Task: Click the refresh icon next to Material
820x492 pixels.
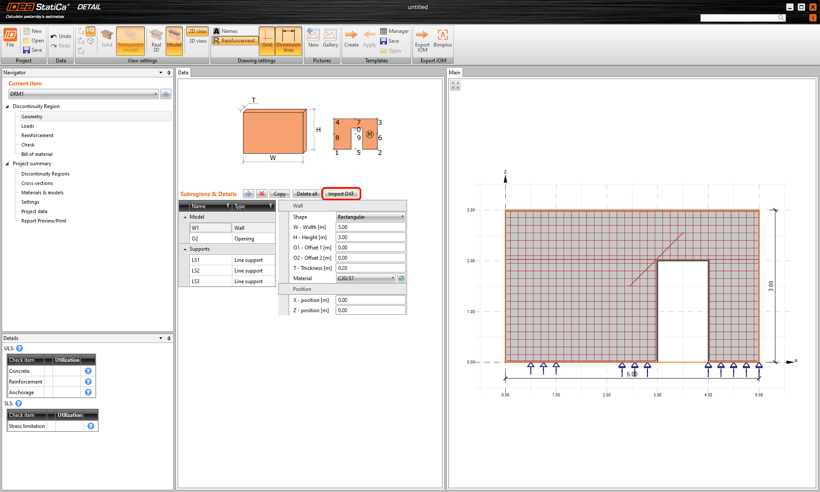Action: (401, 278)
